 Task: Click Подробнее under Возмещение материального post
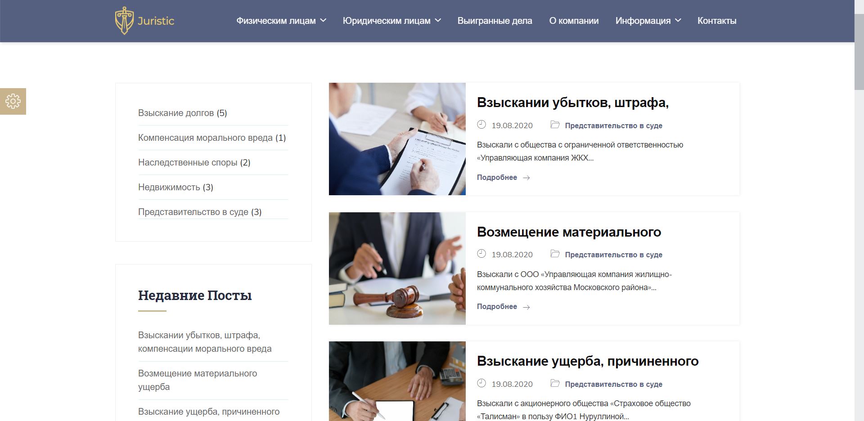point(497,307)
